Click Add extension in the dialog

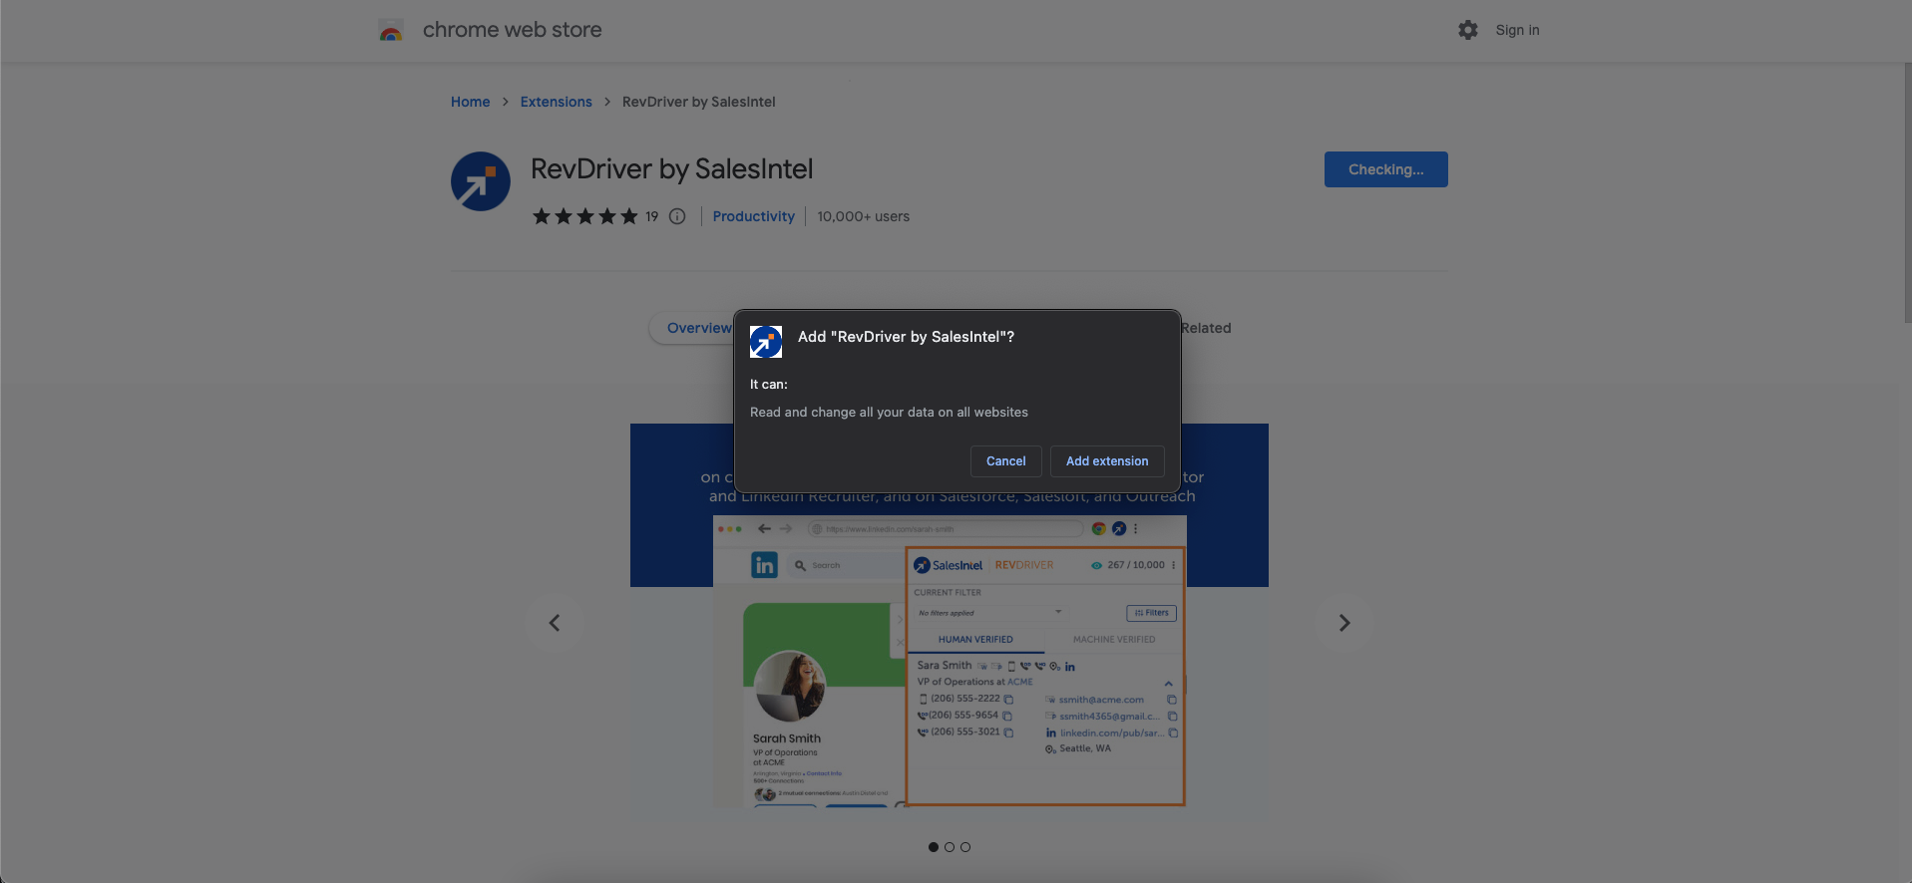pyautogui.click(x=1107, y=461)
